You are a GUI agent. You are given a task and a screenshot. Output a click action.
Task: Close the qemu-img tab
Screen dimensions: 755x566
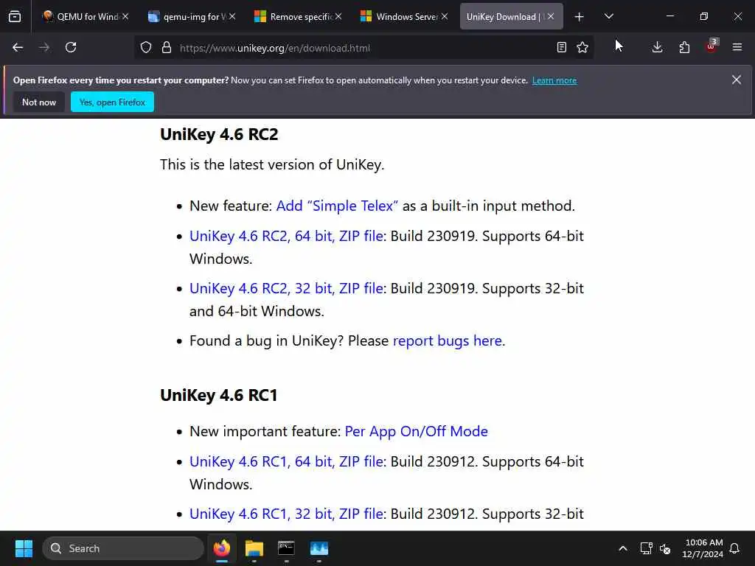(x=232, y=16)
